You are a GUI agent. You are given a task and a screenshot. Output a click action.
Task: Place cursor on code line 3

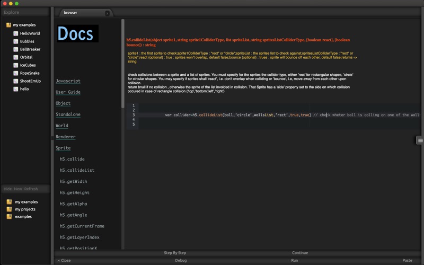click(x=280, y=115)
